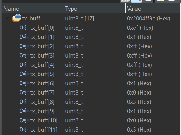This screenshot has width=181, height=135.
Task: Sort by the Value column header
Action: pos(153,8)
